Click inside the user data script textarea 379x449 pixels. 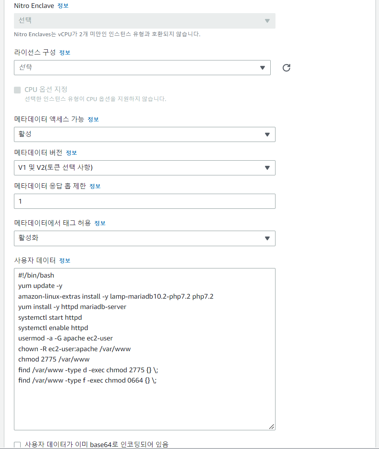point(145,346)
